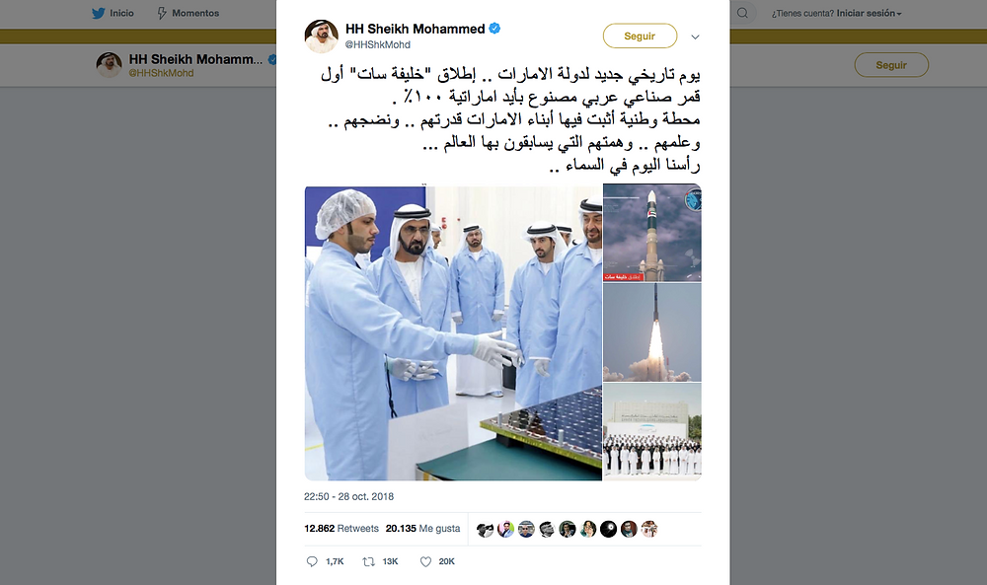View the rocket liftoff image
987x585 pixels.
pos(652,332)
